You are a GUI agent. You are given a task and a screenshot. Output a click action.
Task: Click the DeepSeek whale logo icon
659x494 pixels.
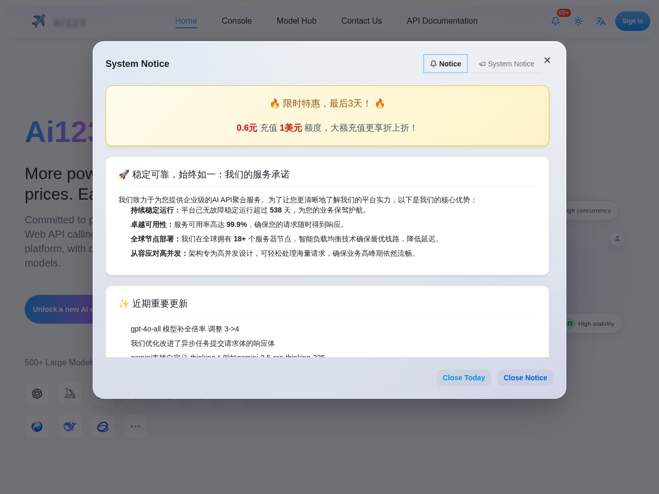[70, 427]
